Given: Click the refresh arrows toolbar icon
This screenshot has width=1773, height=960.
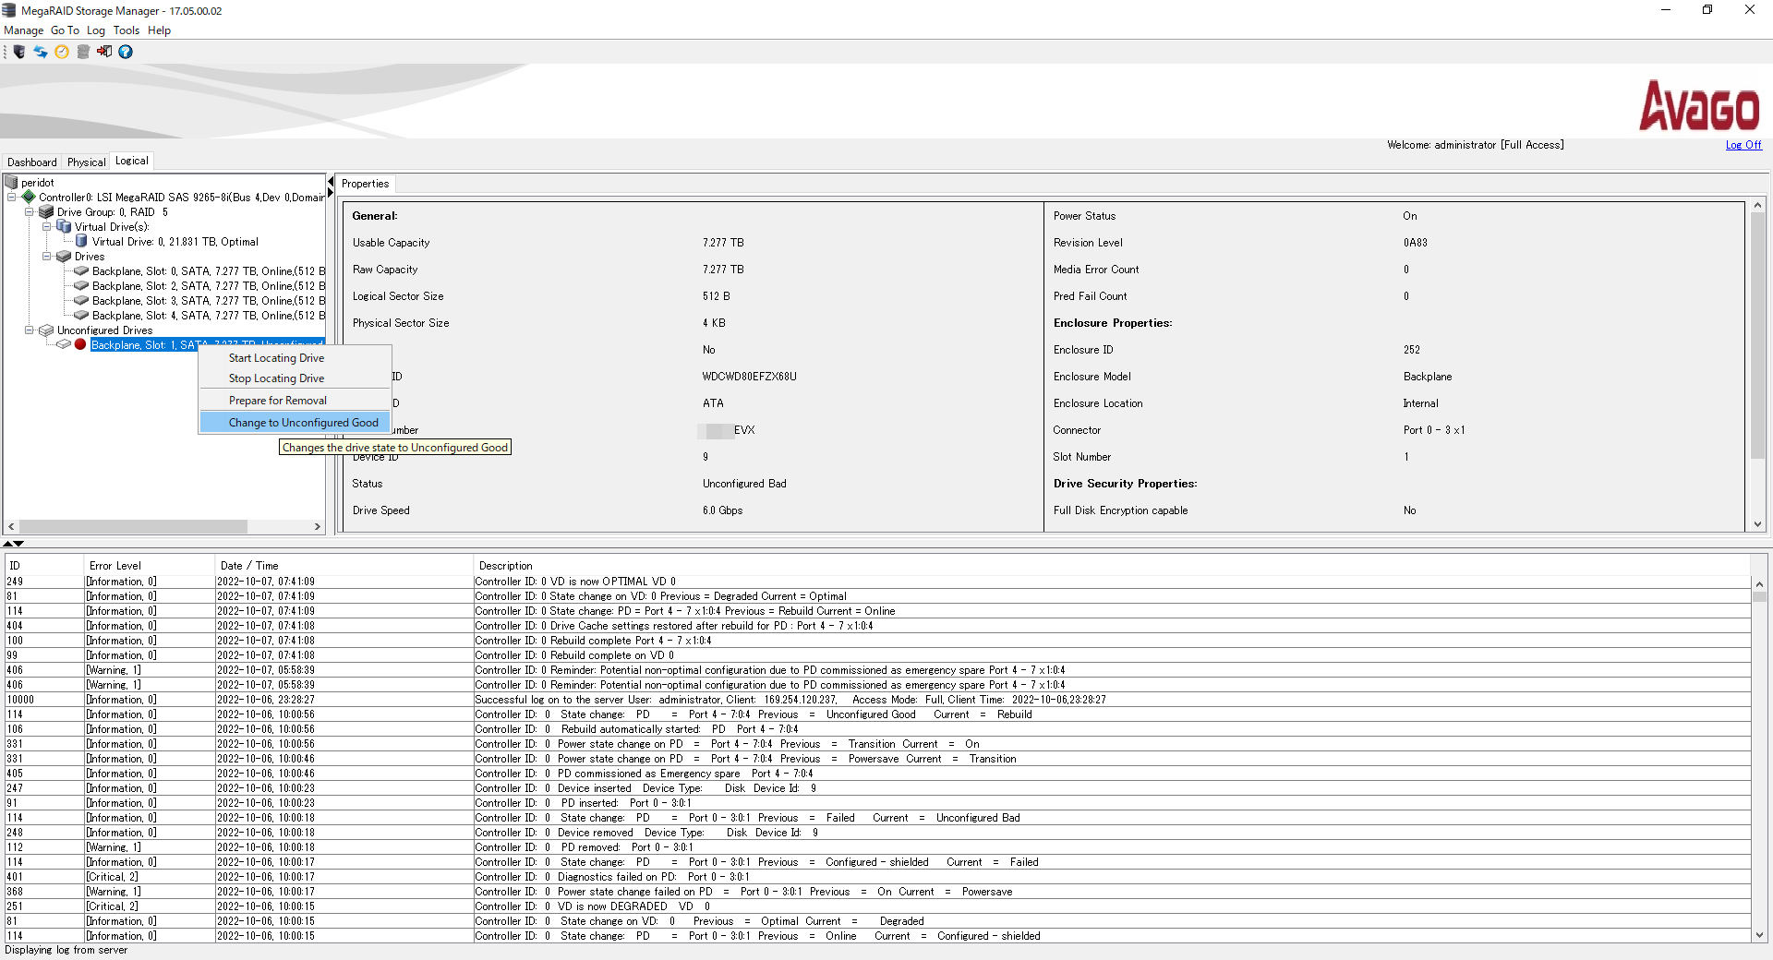Looking at the screenshot, I should (41, 52).
